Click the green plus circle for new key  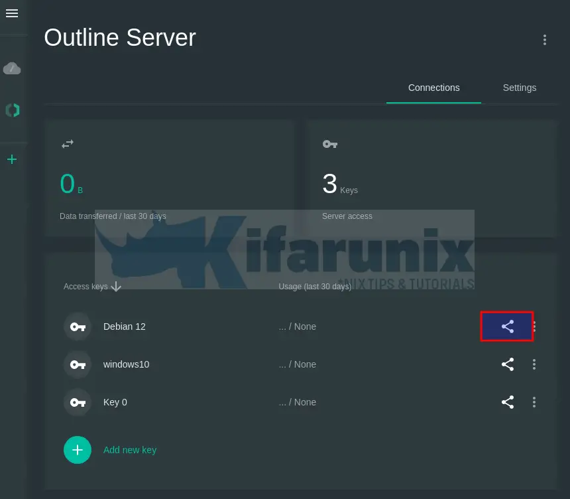click(78, 450)
